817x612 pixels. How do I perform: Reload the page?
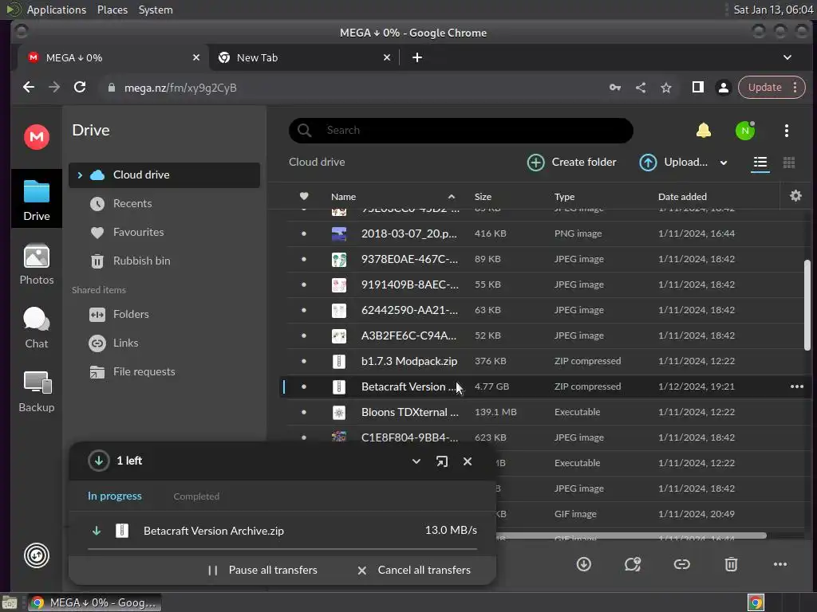point(80,87)
